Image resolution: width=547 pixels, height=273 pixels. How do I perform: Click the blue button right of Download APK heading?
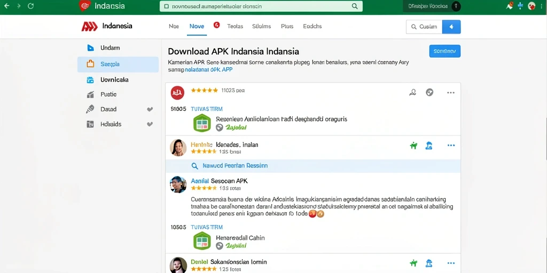point(445,51)
